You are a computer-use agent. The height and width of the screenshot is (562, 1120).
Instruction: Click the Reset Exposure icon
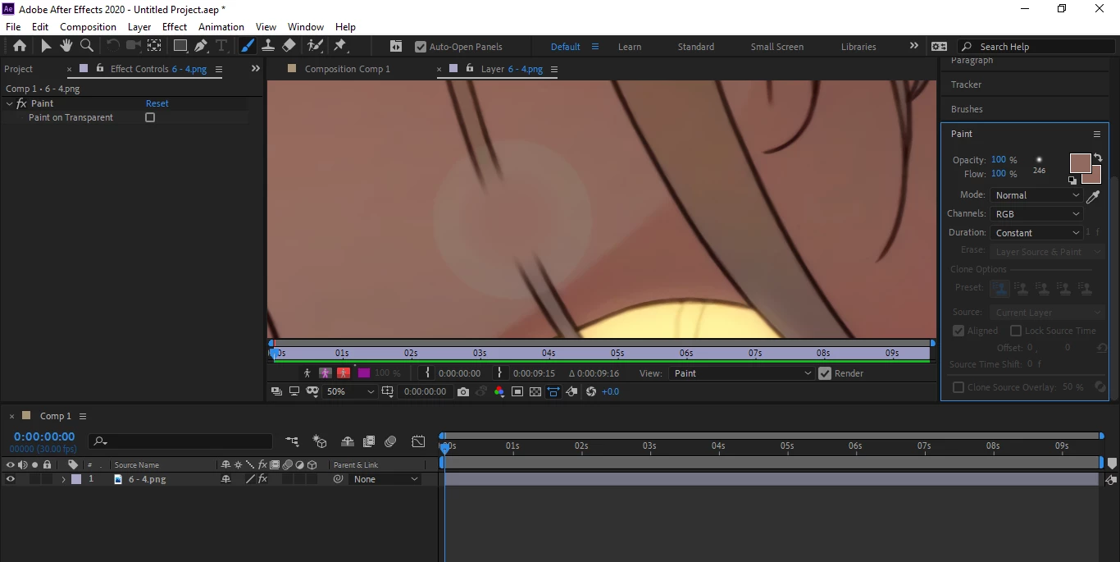coord(591,392)
